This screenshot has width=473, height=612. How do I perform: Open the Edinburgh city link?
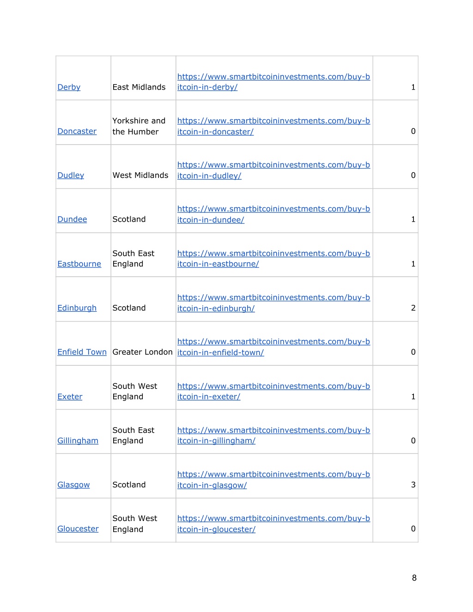click(77, 308)
